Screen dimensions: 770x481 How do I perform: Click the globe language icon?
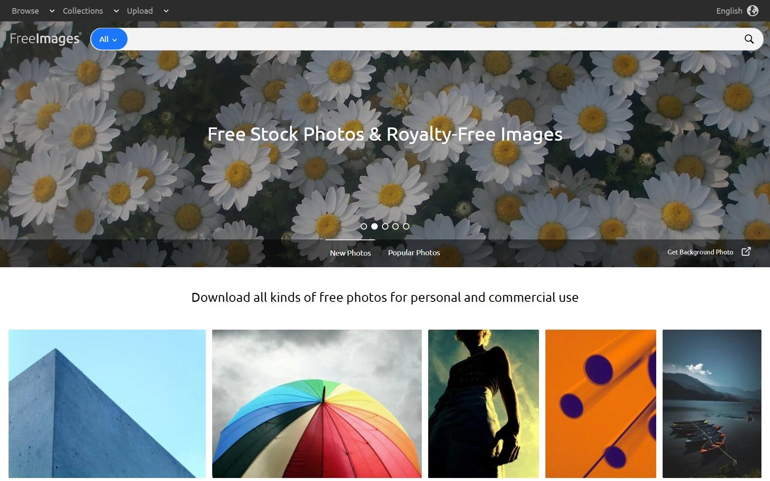coord(752,11)
